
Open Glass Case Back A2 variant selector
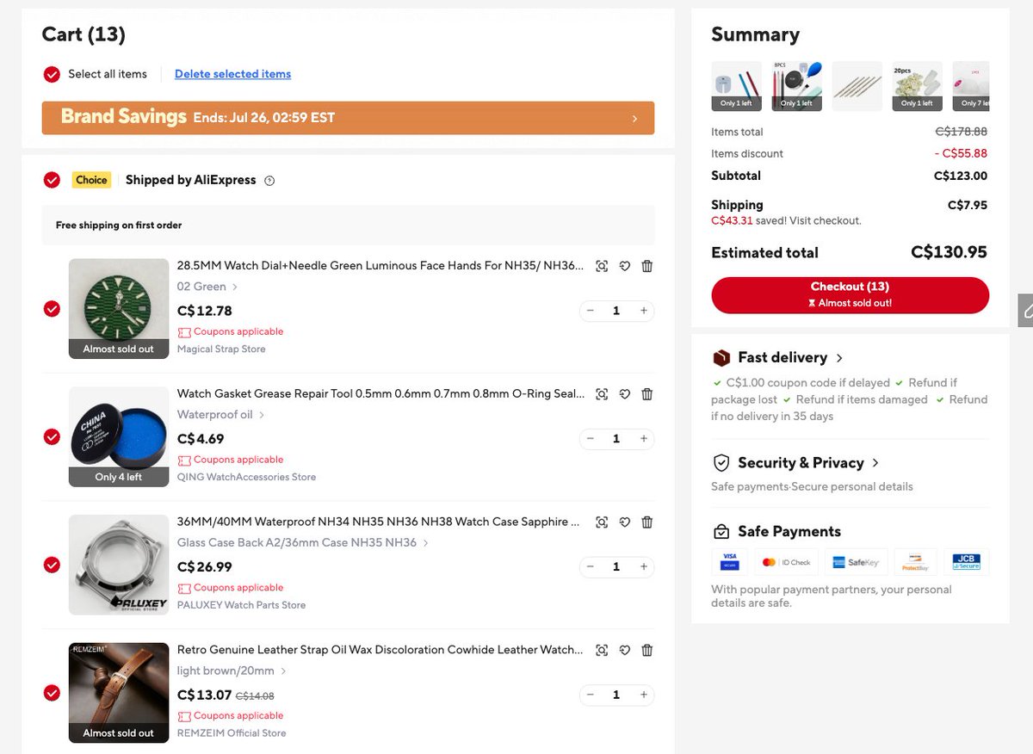point(303,543)
